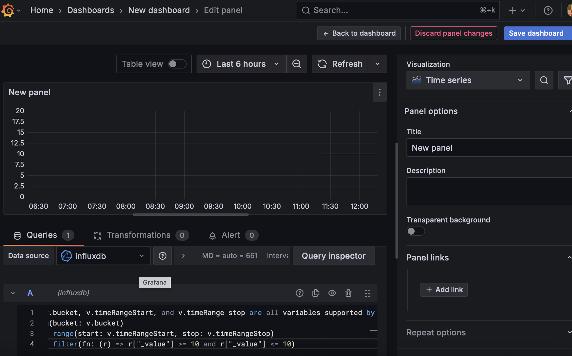Duplicate query A with the copy icon
Viewport: 572px width, 356px height.
316,293
